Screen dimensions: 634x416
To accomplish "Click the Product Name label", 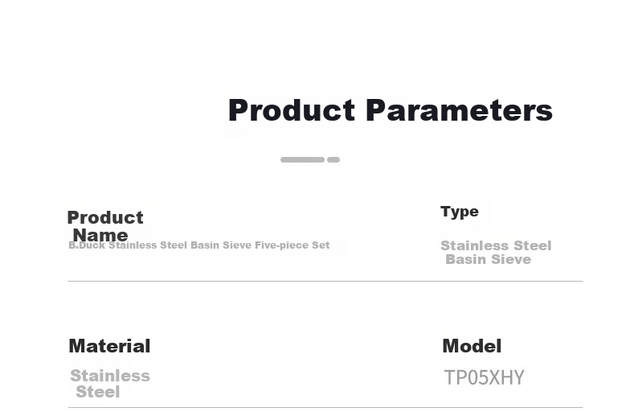I will pyautogui.click(x=105, y=226).
